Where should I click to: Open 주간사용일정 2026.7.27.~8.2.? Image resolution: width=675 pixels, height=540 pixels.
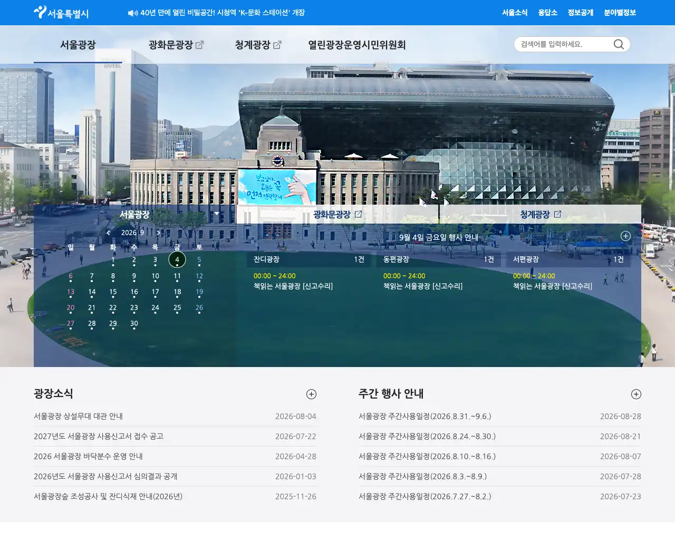coord(425,496)
